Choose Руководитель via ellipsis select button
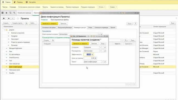The image size is (178, 100). [103, 51]
